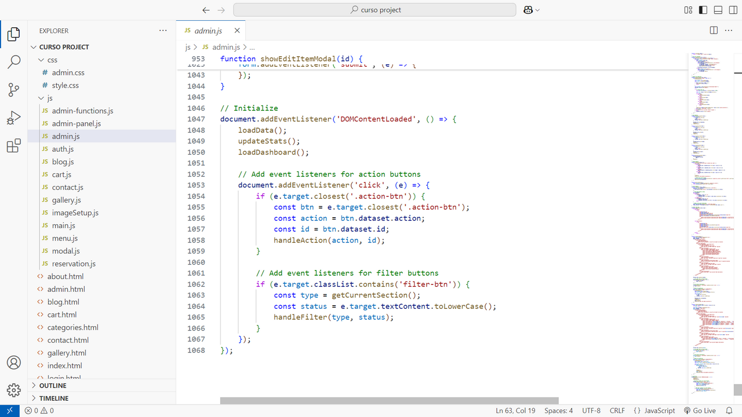Collapse the css folder

pyautogui.click(x=102, y=60)
